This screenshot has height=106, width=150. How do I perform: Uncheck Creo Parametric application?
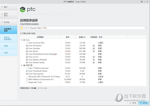pyautogui.click(x=27, y=45)
